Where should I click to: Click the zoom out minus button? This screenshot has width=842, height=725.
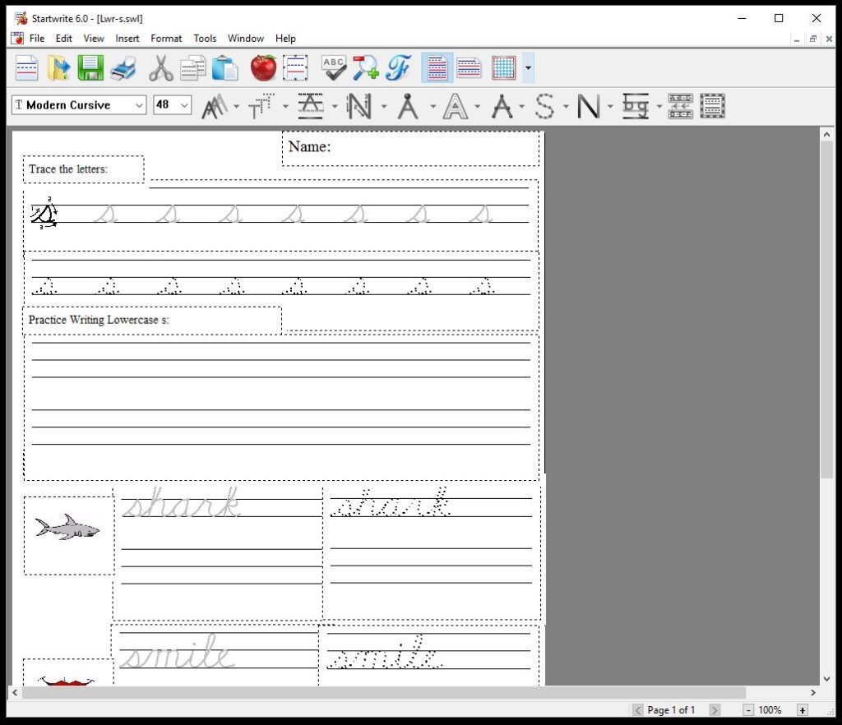[748, 710]
